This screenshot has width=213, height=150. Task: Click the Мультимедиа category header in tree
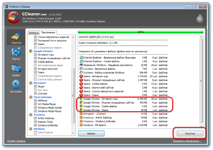(43, 97)
